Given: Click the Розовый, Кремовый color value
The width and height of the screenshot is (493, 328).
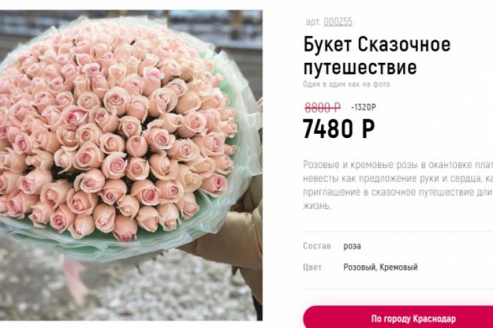Looking at the screenshot, I should point(381,267).
